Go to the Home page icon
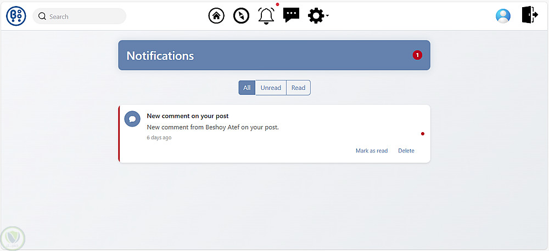The height and width of the screenshot is (251, 549). click(x=216, y=16)
